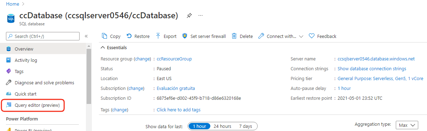Open the more options ellipsis menu
Screen dimensions: 427x131
[x=201, y=16]
